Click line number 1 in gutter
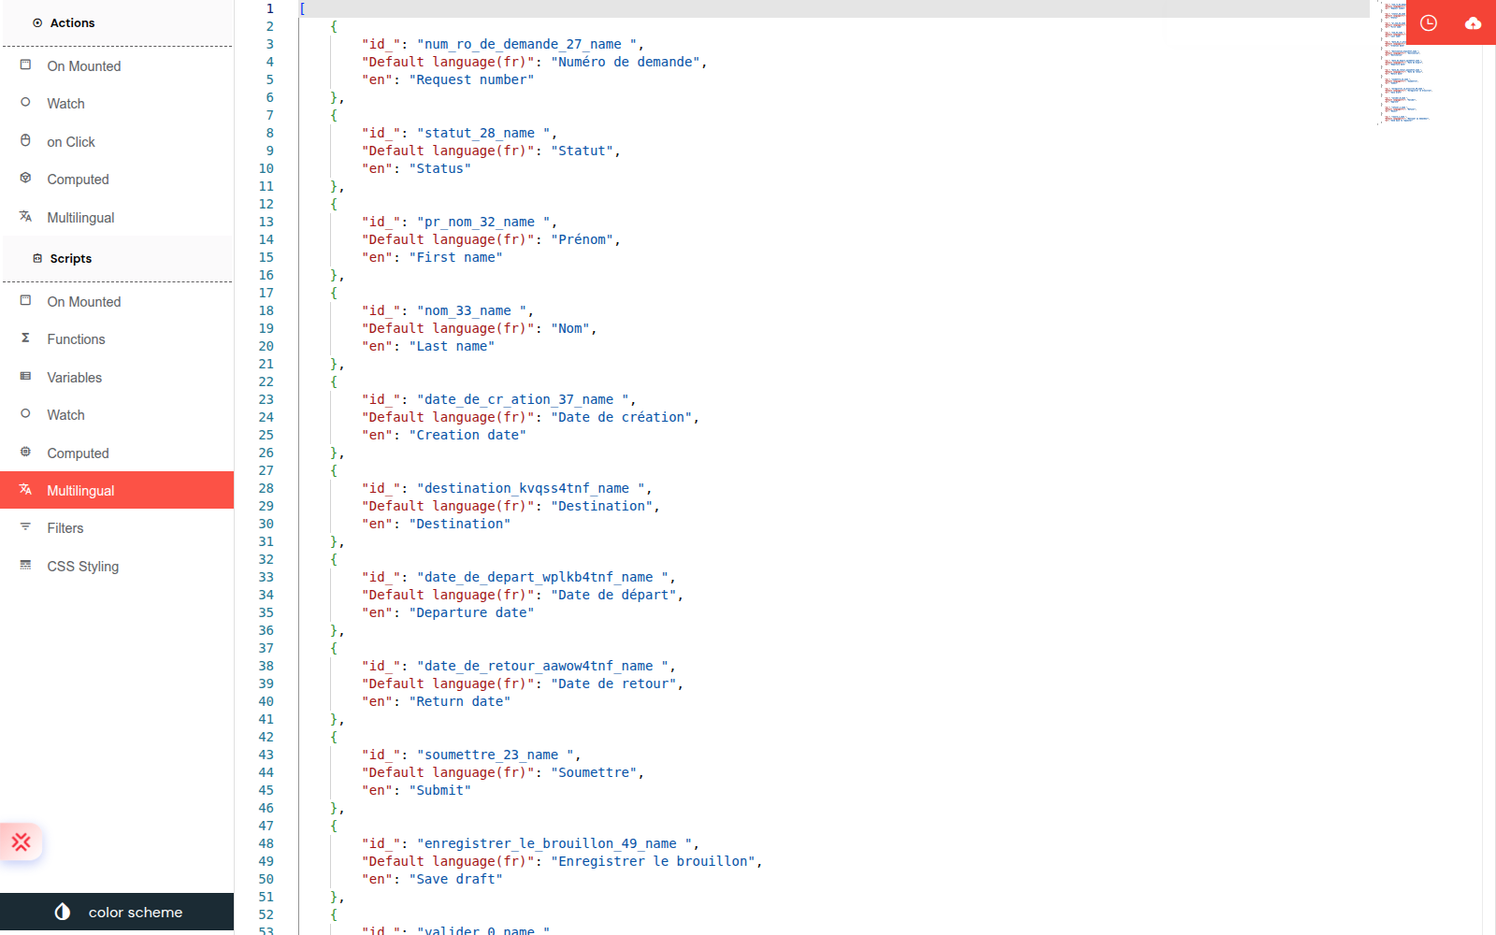 coord(269,9)
